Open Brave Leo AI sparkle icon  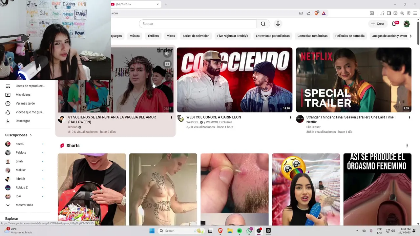[x=402, y=13]
